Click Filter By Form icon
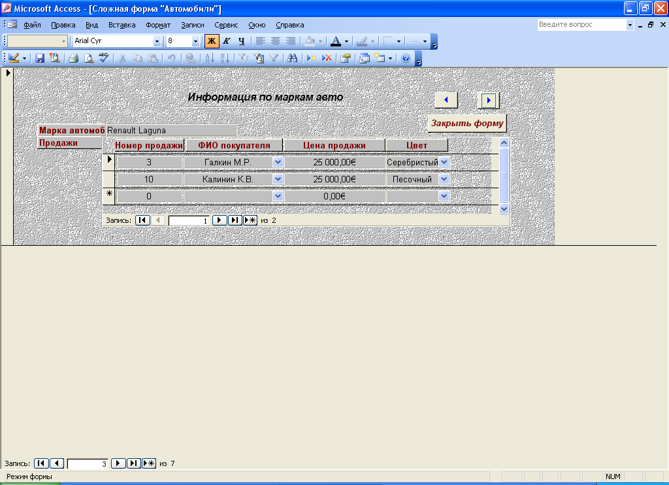Image resolution: width=669 pixels, height=485 pixels. [x=259, y=58]
